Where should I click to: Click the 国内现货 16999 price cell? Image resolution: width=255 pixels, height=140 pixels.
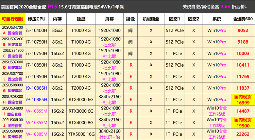243,99
